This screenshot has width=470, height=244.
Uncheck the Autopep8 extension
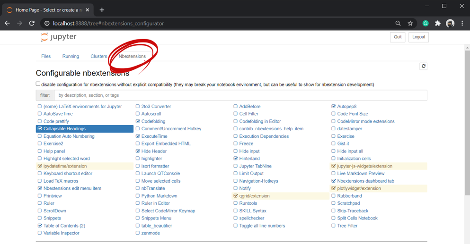(333, 106)
